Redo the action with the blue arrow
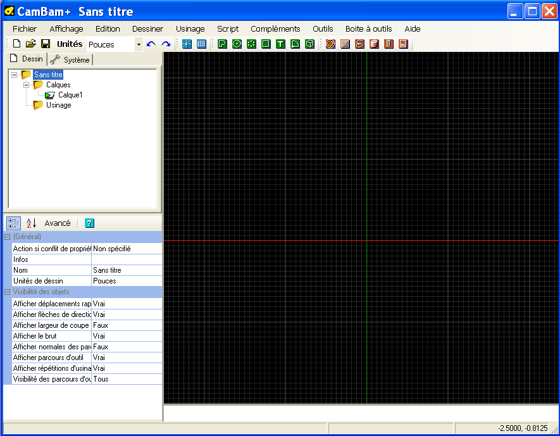The height and width of the screenshot is (436, 560). point(166,44)
